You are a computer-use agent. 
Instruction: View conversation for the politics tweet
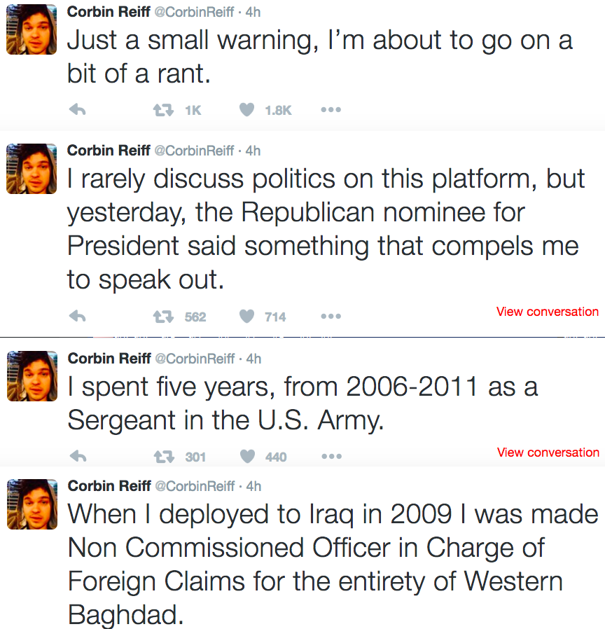tap(548, 312)
